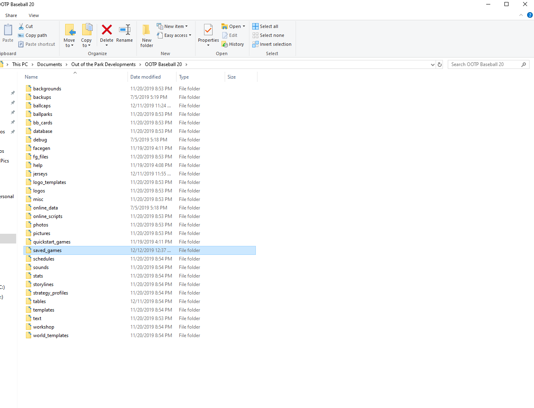534x408 pixels.
Task: Click the New folder icon
Action: pos(147,30)
